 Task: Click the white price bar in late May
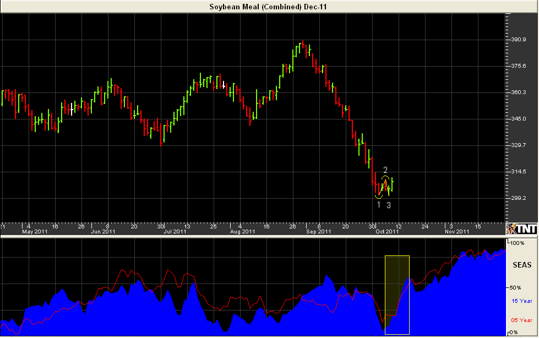point(72,109)
